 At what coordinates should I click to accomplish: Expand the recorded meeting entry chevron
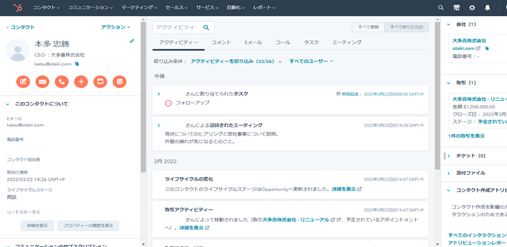[x=158, y=125]
